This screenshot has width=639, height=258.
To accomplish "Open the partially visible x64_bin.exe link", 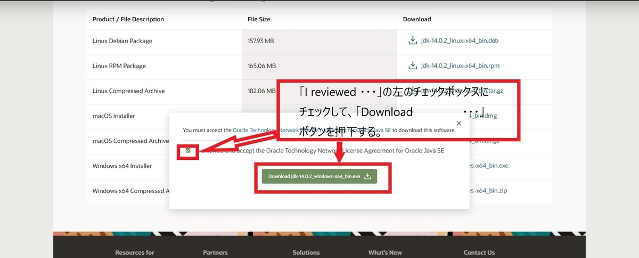I will [489, 166].
